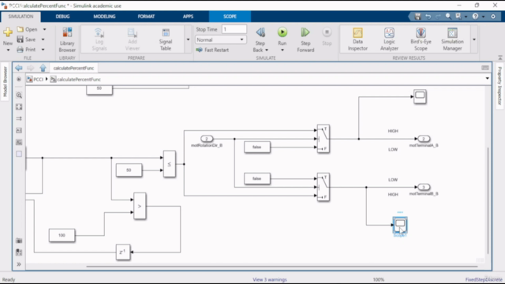Open Simulation Manager
Viewport: 505px width, 284px height.
click(452, 39)
